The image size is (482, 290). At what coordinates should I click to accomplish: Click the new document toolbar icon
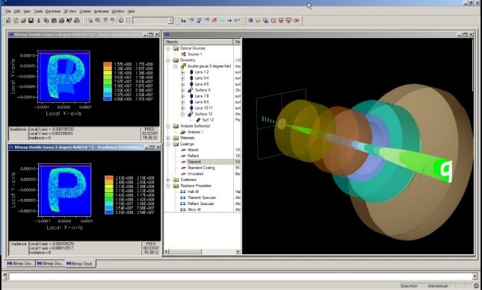pos(8,21)
